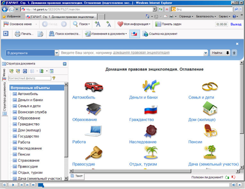Click the fast-forward player button
Viewport: 245px width, 189px height.
click(33, 185)
